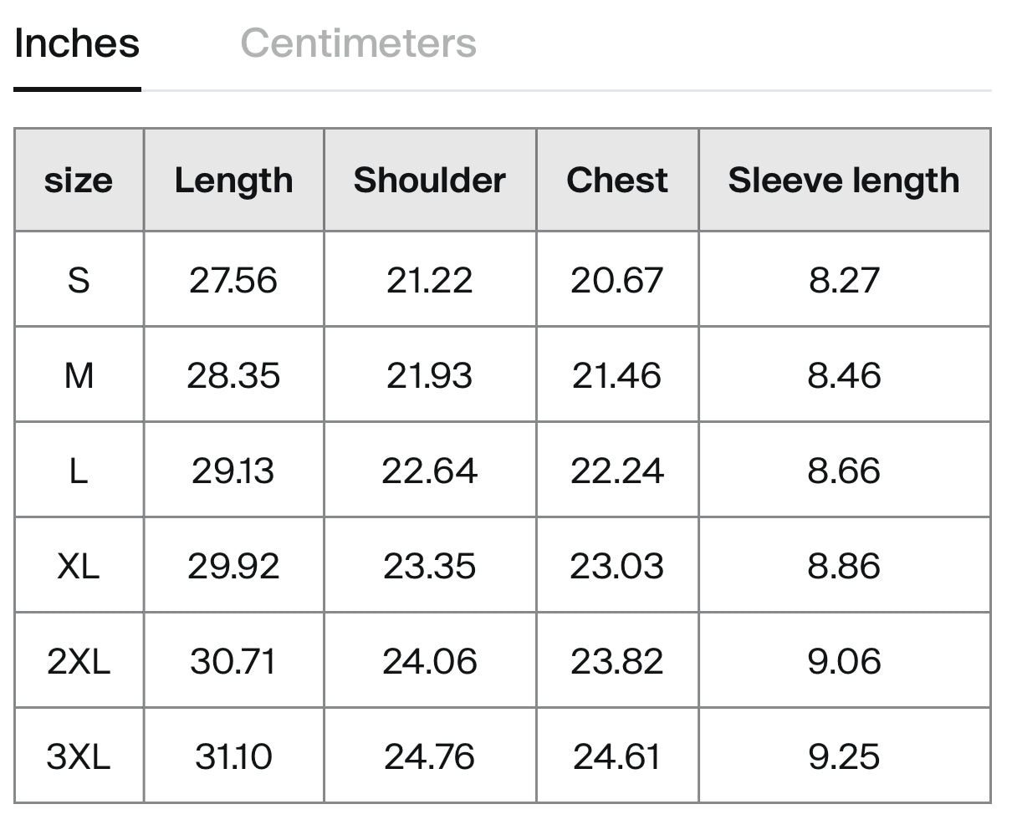The image size is (1012, 840).
Task: Select the M size row label
Action: click(79, 375)
